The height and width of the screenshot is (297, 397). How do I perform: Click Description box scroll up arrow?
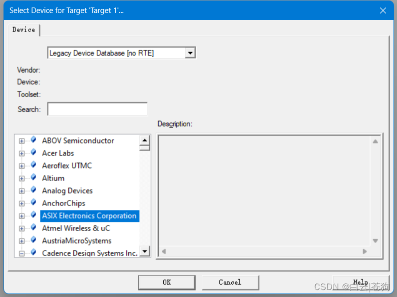(x=375, y=141)
